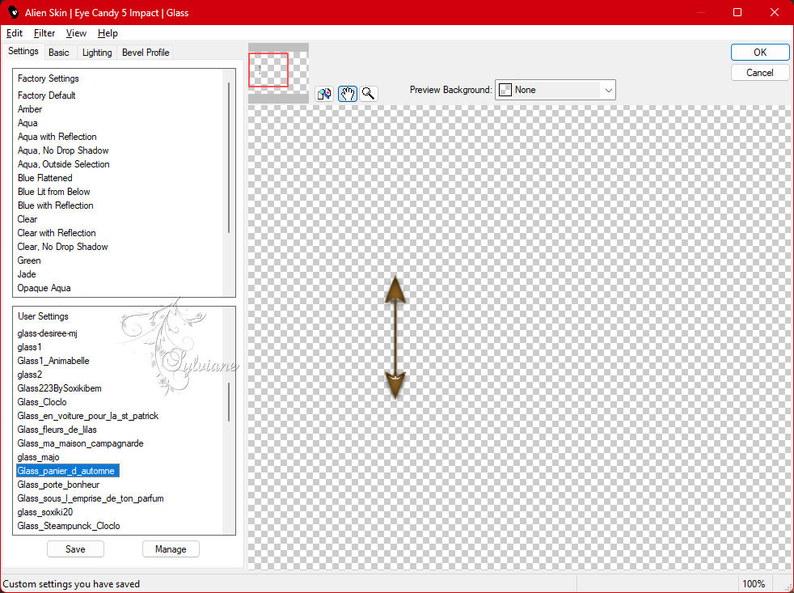Screen dimensions: 794x593
Task: Choose Glass_Steampunck_Cloclo user setting
Action: click(x=69, y=526)
